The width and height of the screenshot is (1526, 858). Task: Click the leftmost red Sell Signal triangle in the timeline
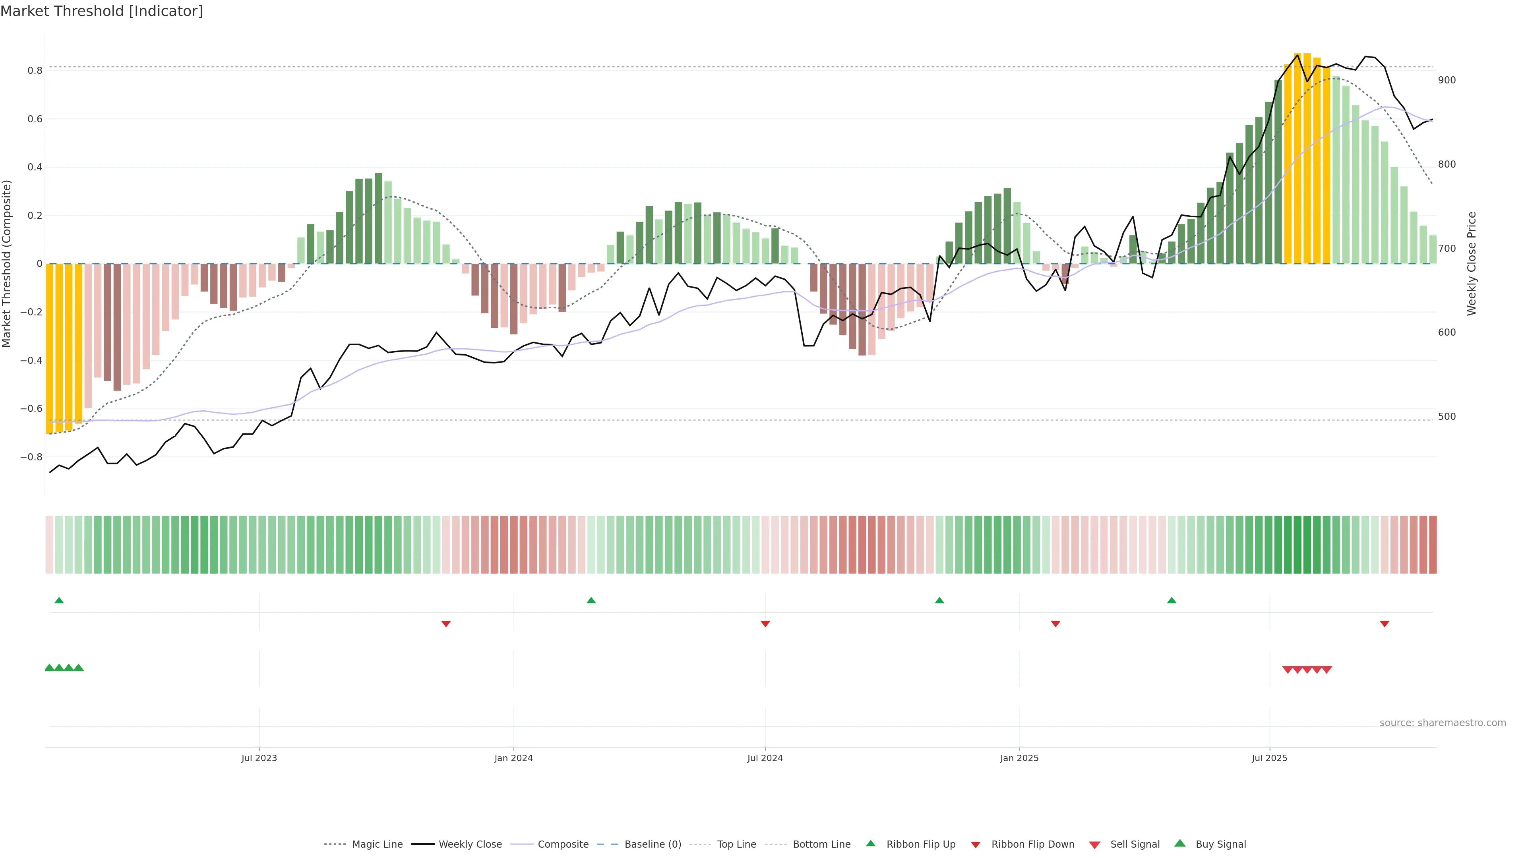pyautogui.click(x=1287, y=670)
